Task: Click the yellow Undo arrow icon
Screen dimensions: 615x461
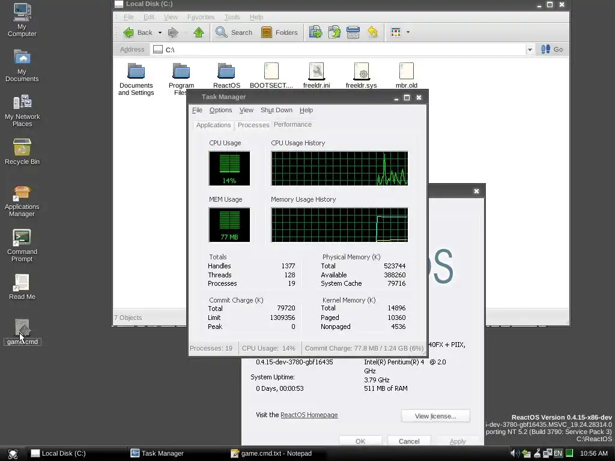Action: [x=372, y=32]
